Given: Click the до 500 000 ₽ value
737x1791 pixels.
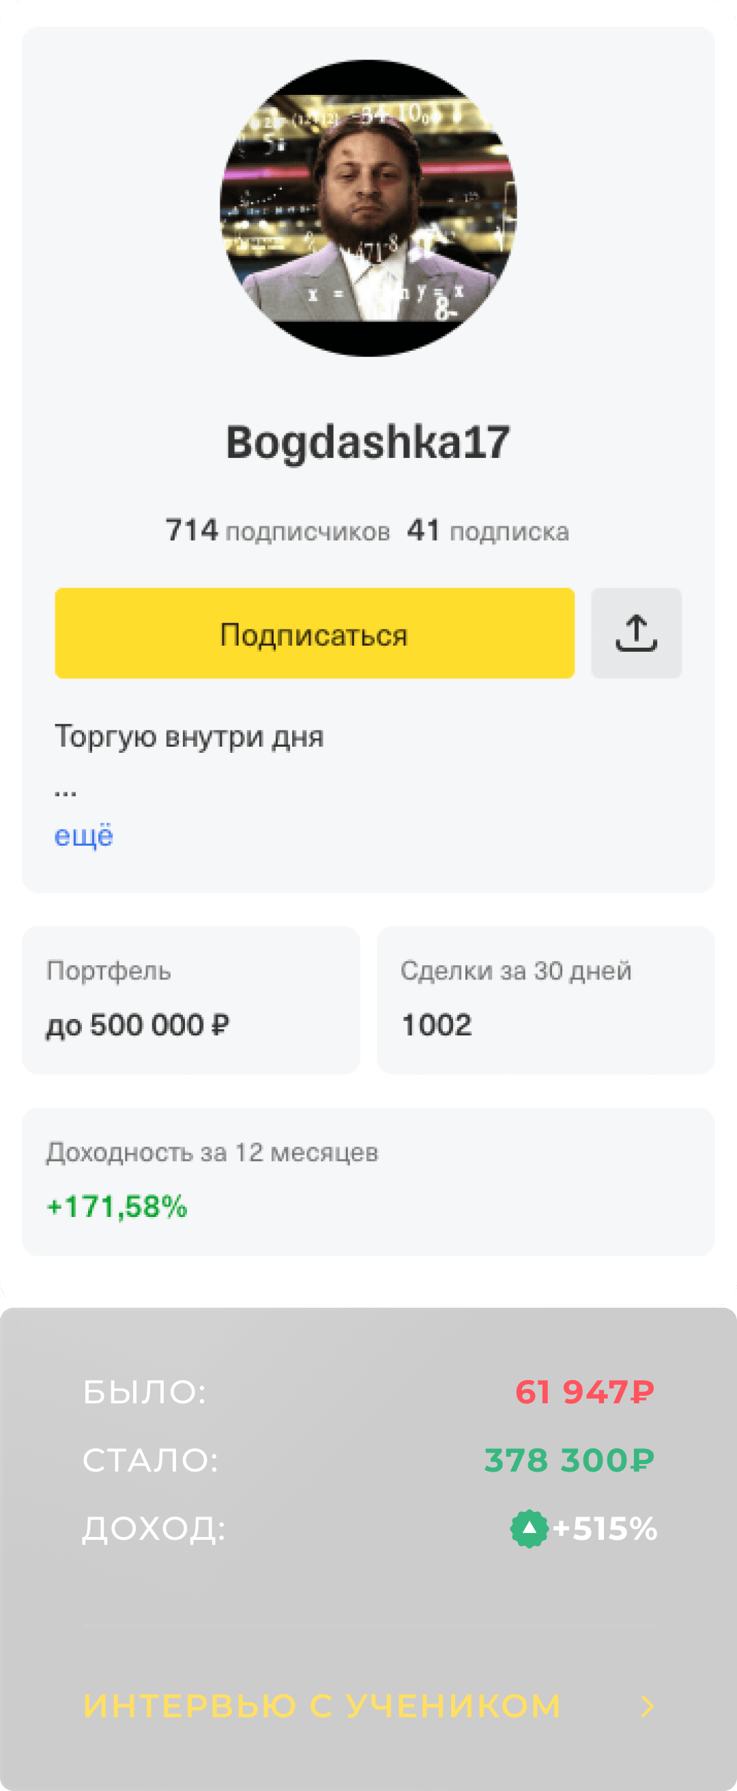Looking at the screenshot, I should click(138, 1025).
